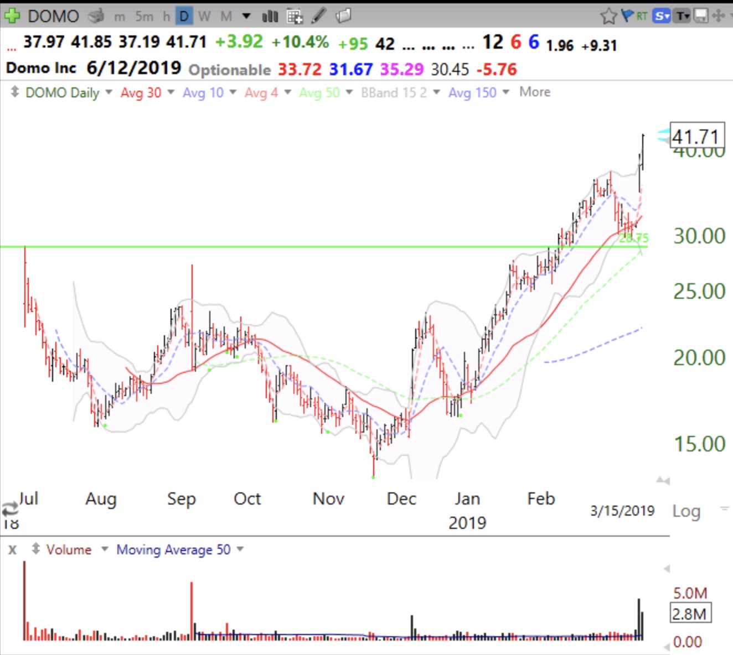Click the favorite star icon

coord(608,15)
